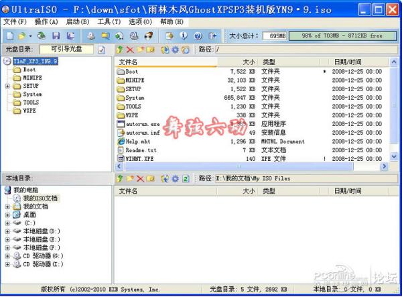Expand the CD 驱动器 (I:) node
This screenshot has height=297, width=402.
click(x=7, y=264)
